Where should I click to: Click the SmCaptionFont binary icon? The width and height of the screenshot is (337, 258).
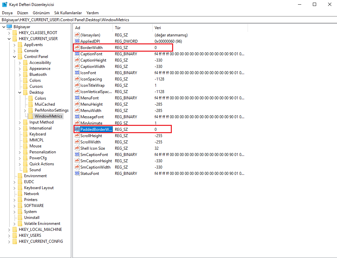pos(77,154)
